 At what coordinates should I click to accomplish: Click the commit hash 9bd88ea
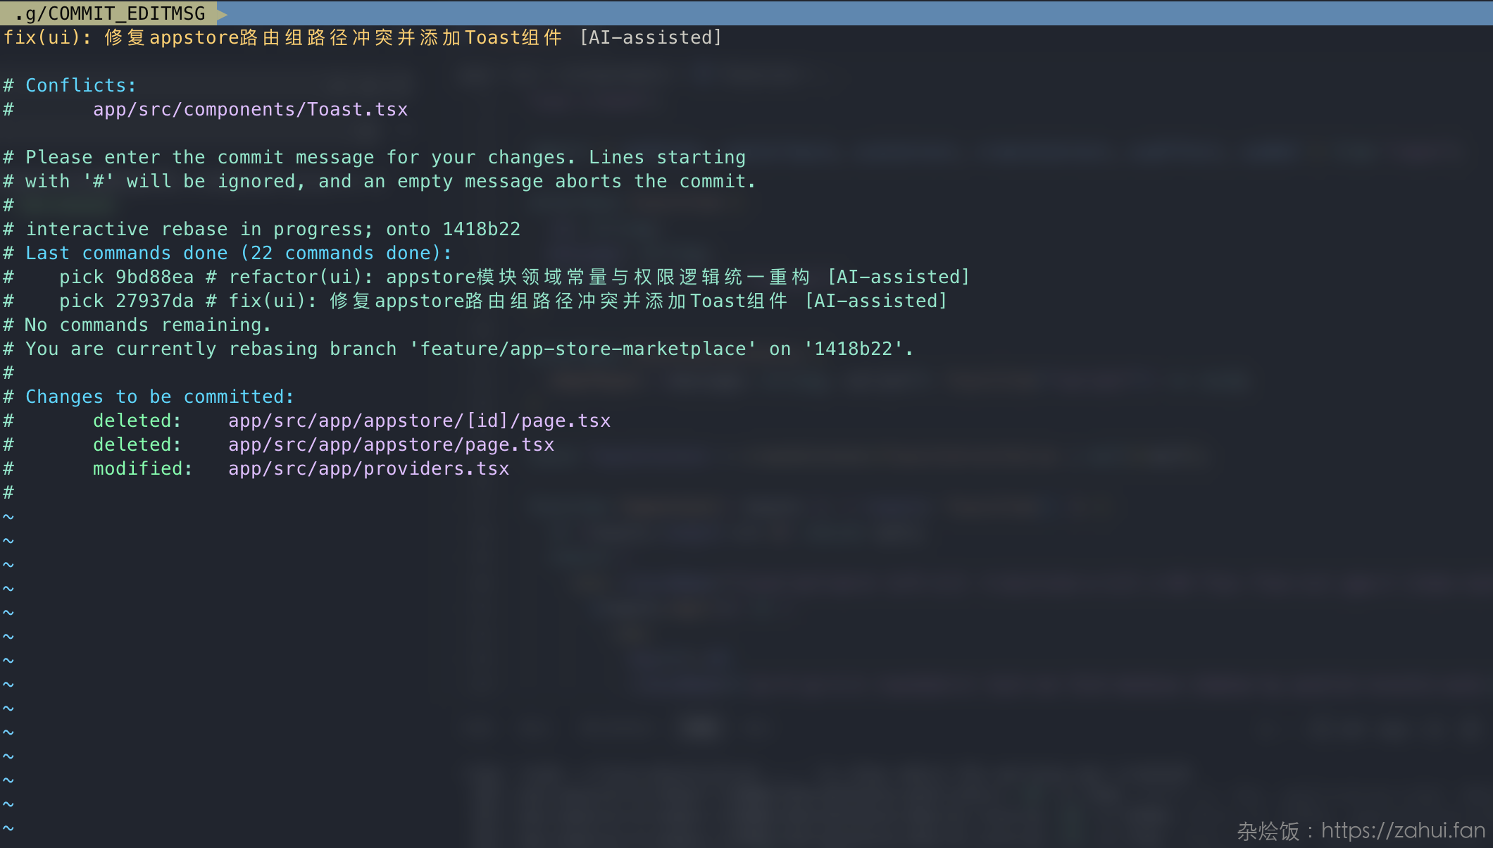(154, 277)
